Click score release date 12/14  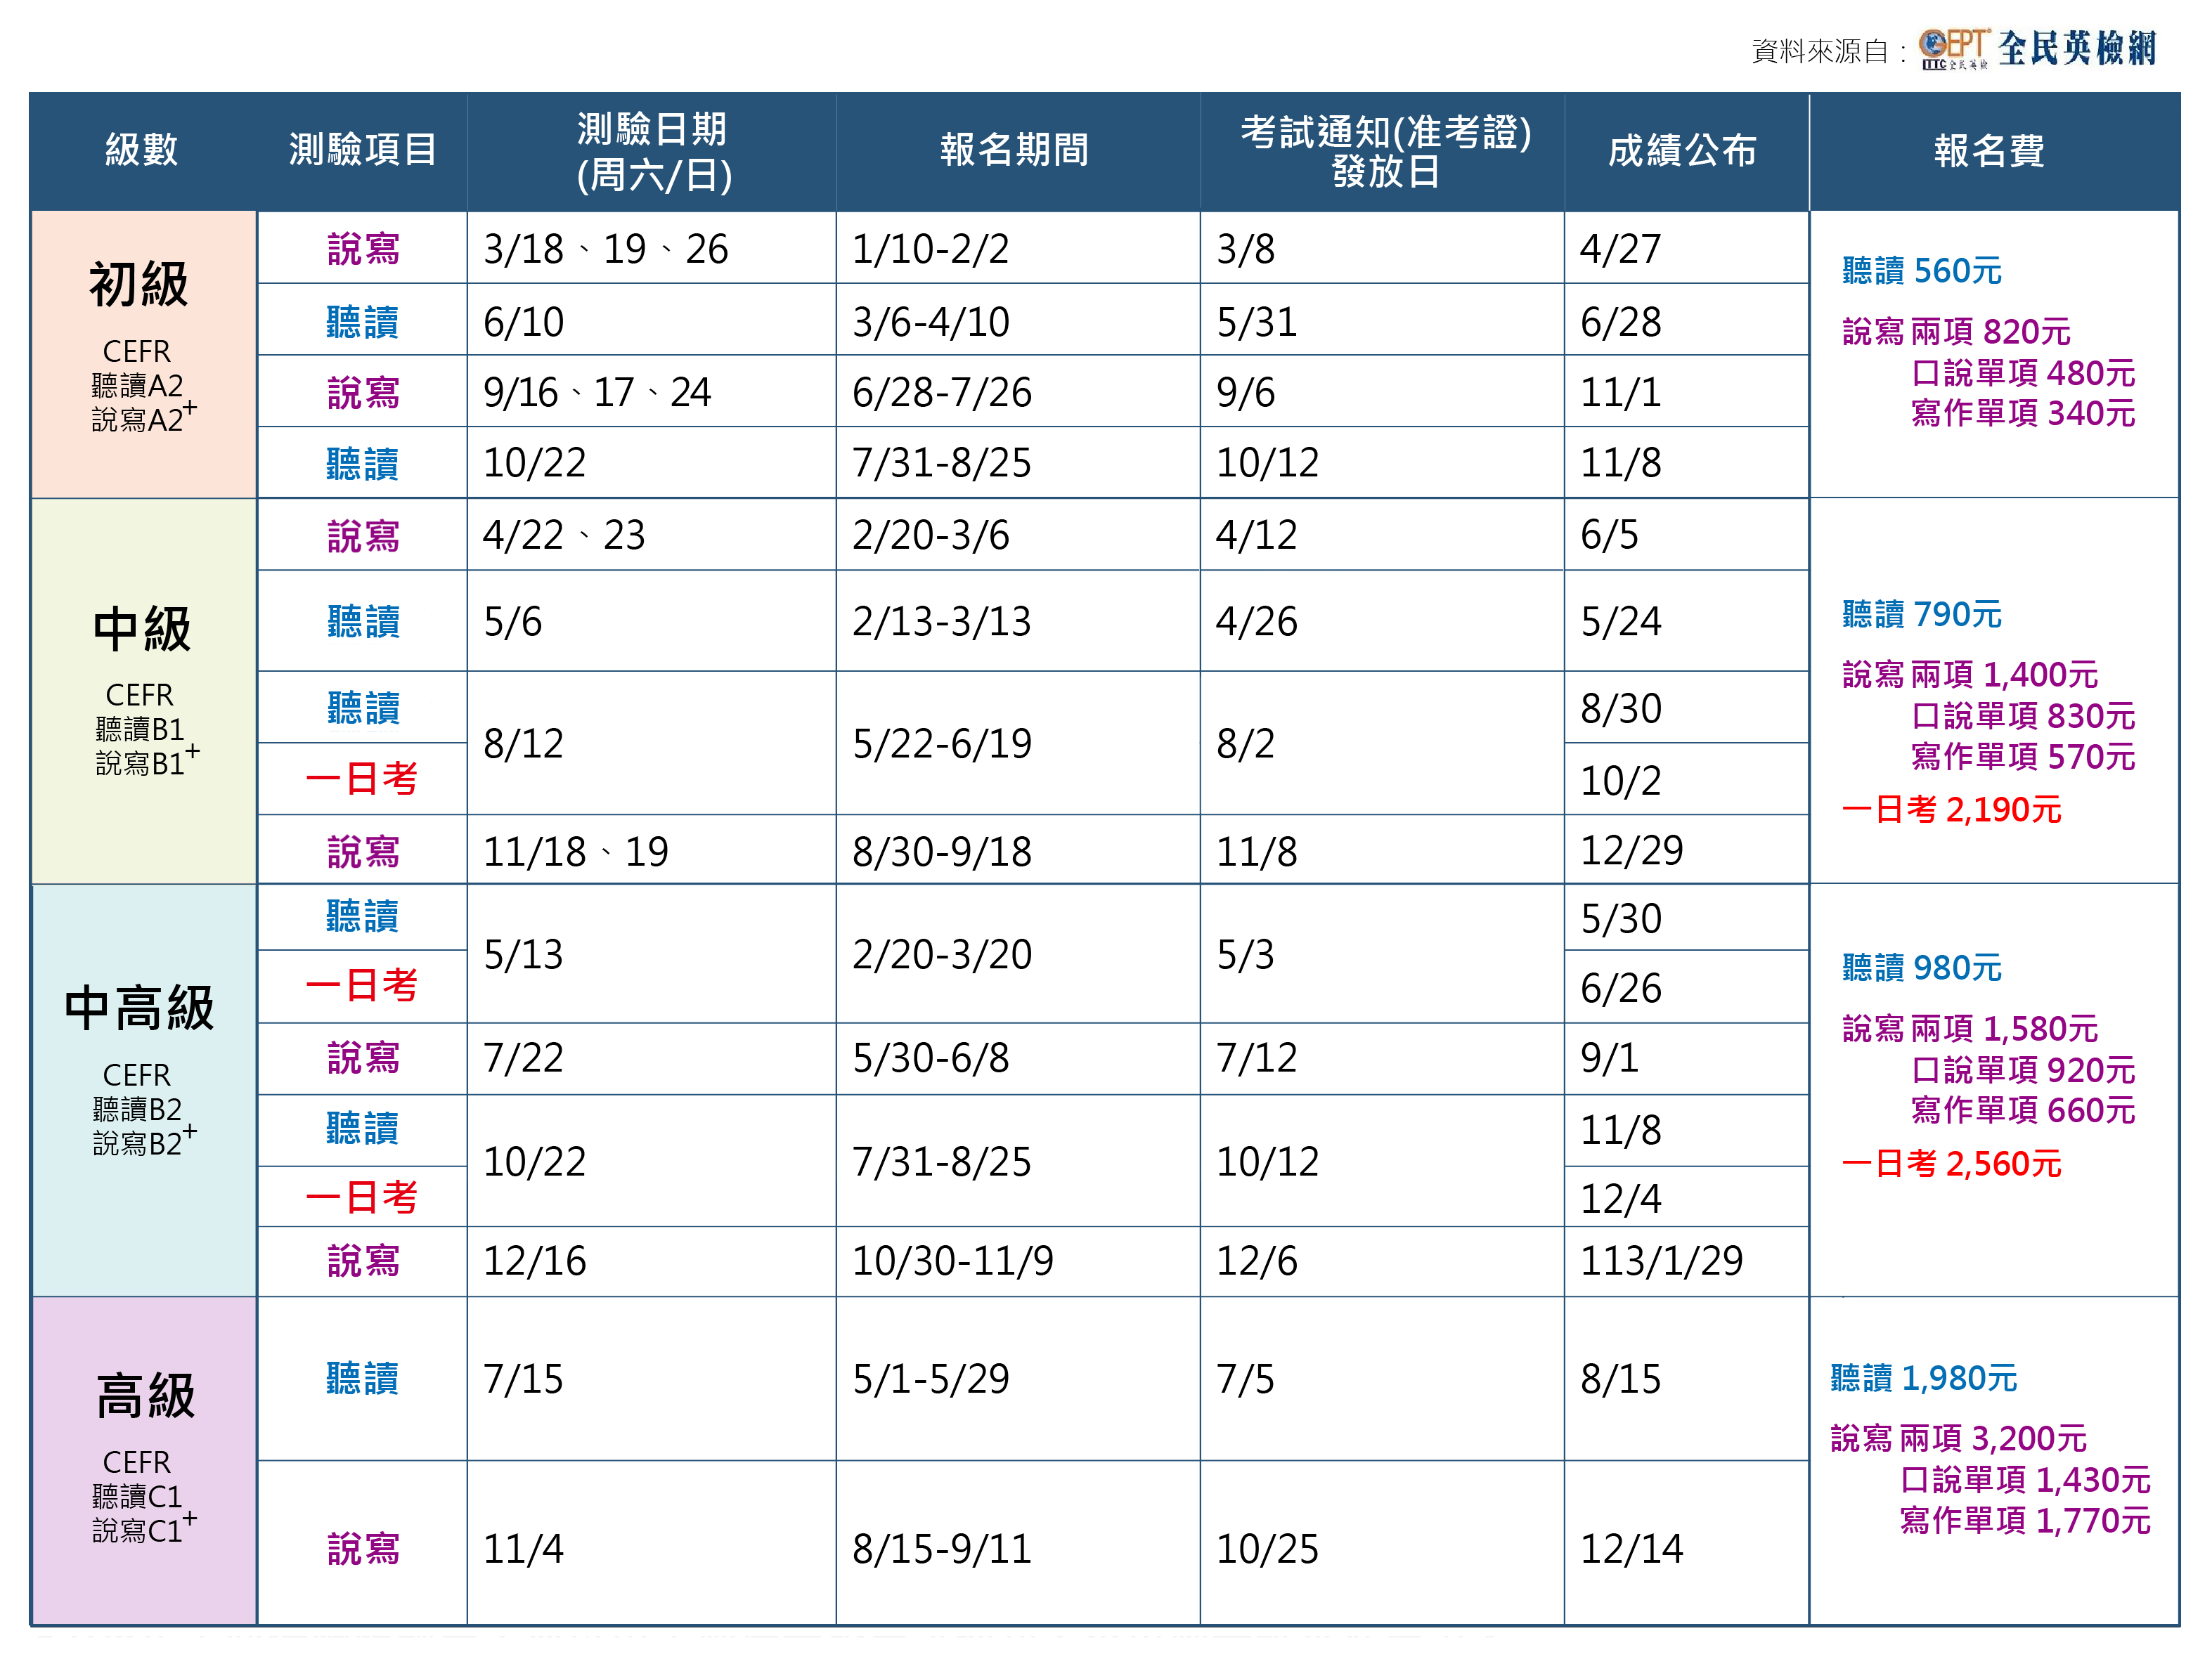[1631, 1549]
